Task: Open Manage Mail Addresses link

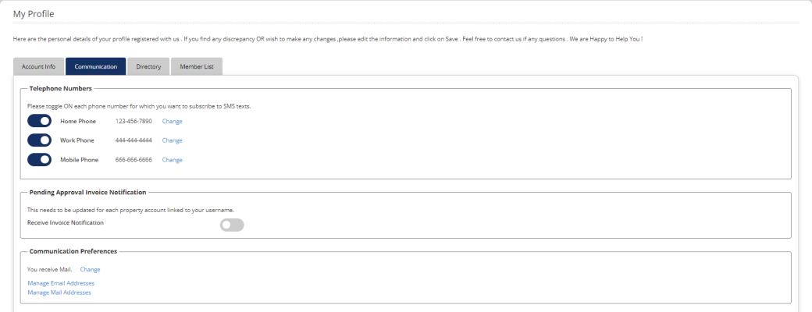Action: (x=59, y=292)
